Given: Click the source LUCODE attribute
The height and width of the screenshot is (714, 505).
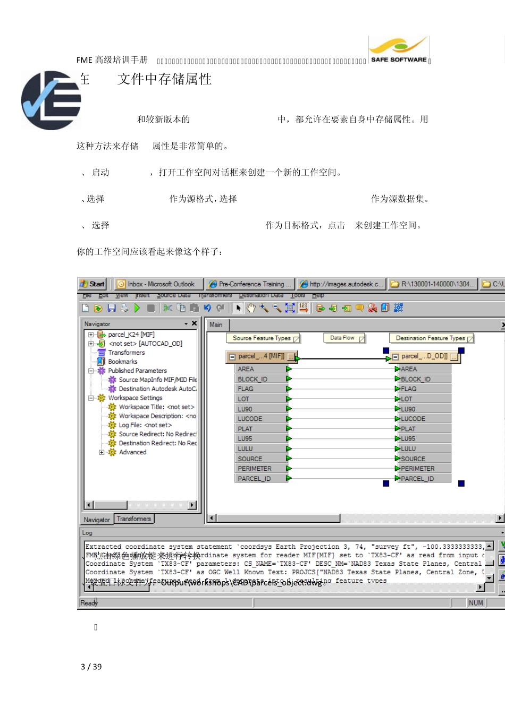Looking at the screenshot, I should click(260, 419).
